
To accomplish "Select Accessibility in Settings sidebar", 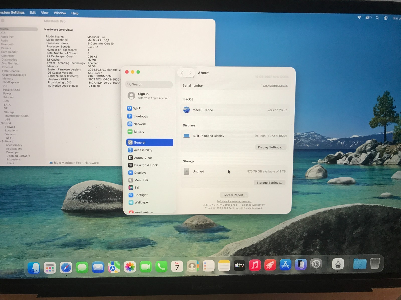I will click(150, 150).
